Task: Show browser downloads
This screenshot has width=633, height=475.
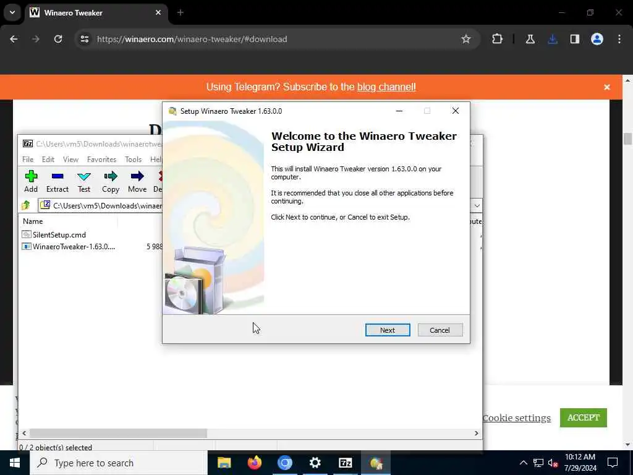Action: (553, 39)
